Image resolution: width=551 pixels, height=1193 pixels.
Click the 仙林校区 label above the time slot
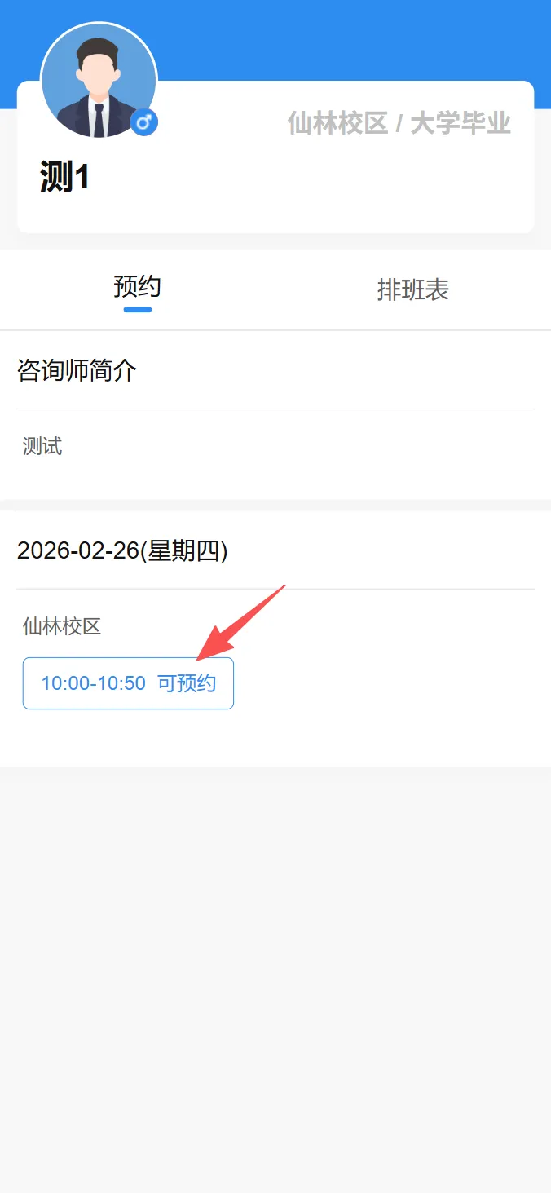(x=62, y=626)
